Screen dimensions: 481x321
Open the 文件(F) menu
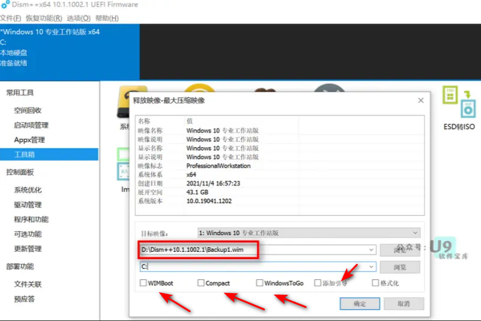click(x=11, y=18)
